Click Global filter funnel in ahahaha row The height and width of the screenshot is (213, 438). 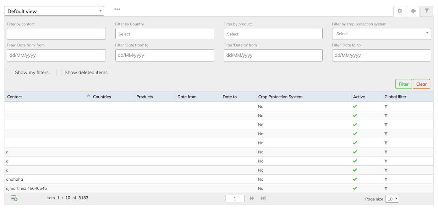click(x=386, y=179)
